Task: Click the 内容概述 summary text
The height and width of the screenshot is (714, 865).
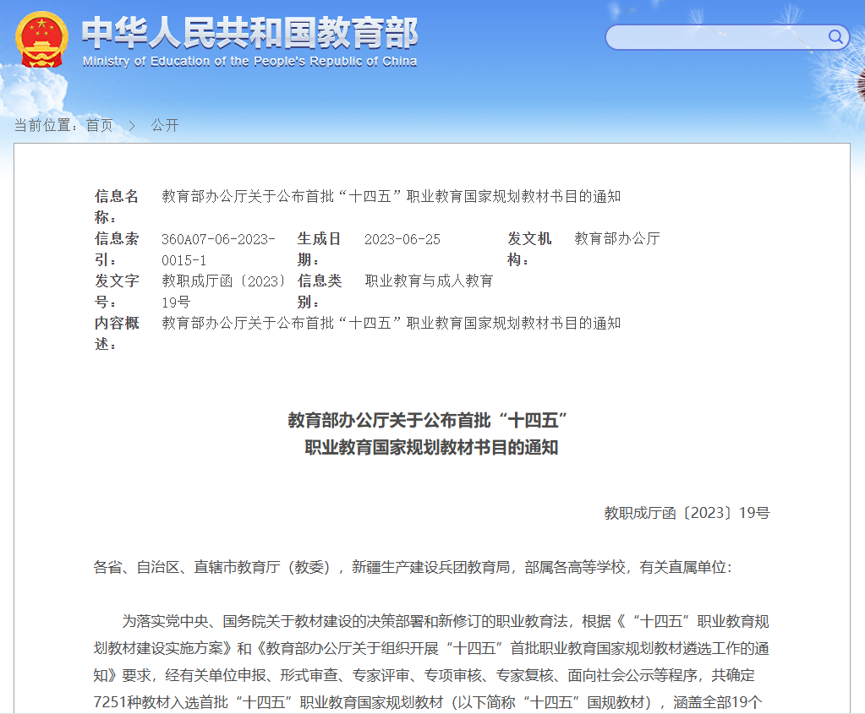Action: tap(391, 323)
